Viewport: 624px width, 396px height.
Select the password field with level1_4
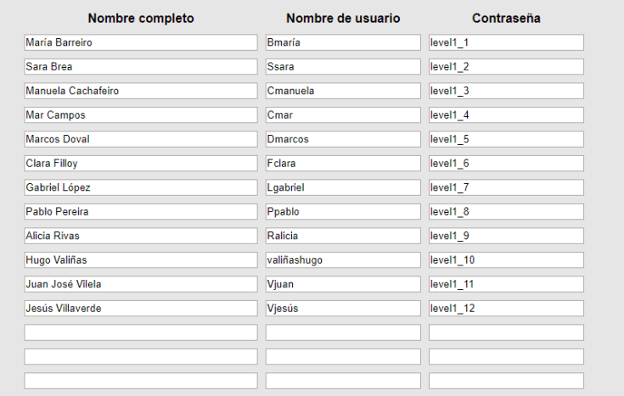(x=506, y=115)
